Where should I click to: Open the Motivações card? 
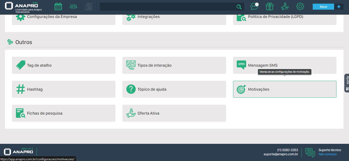pos(285,89)
